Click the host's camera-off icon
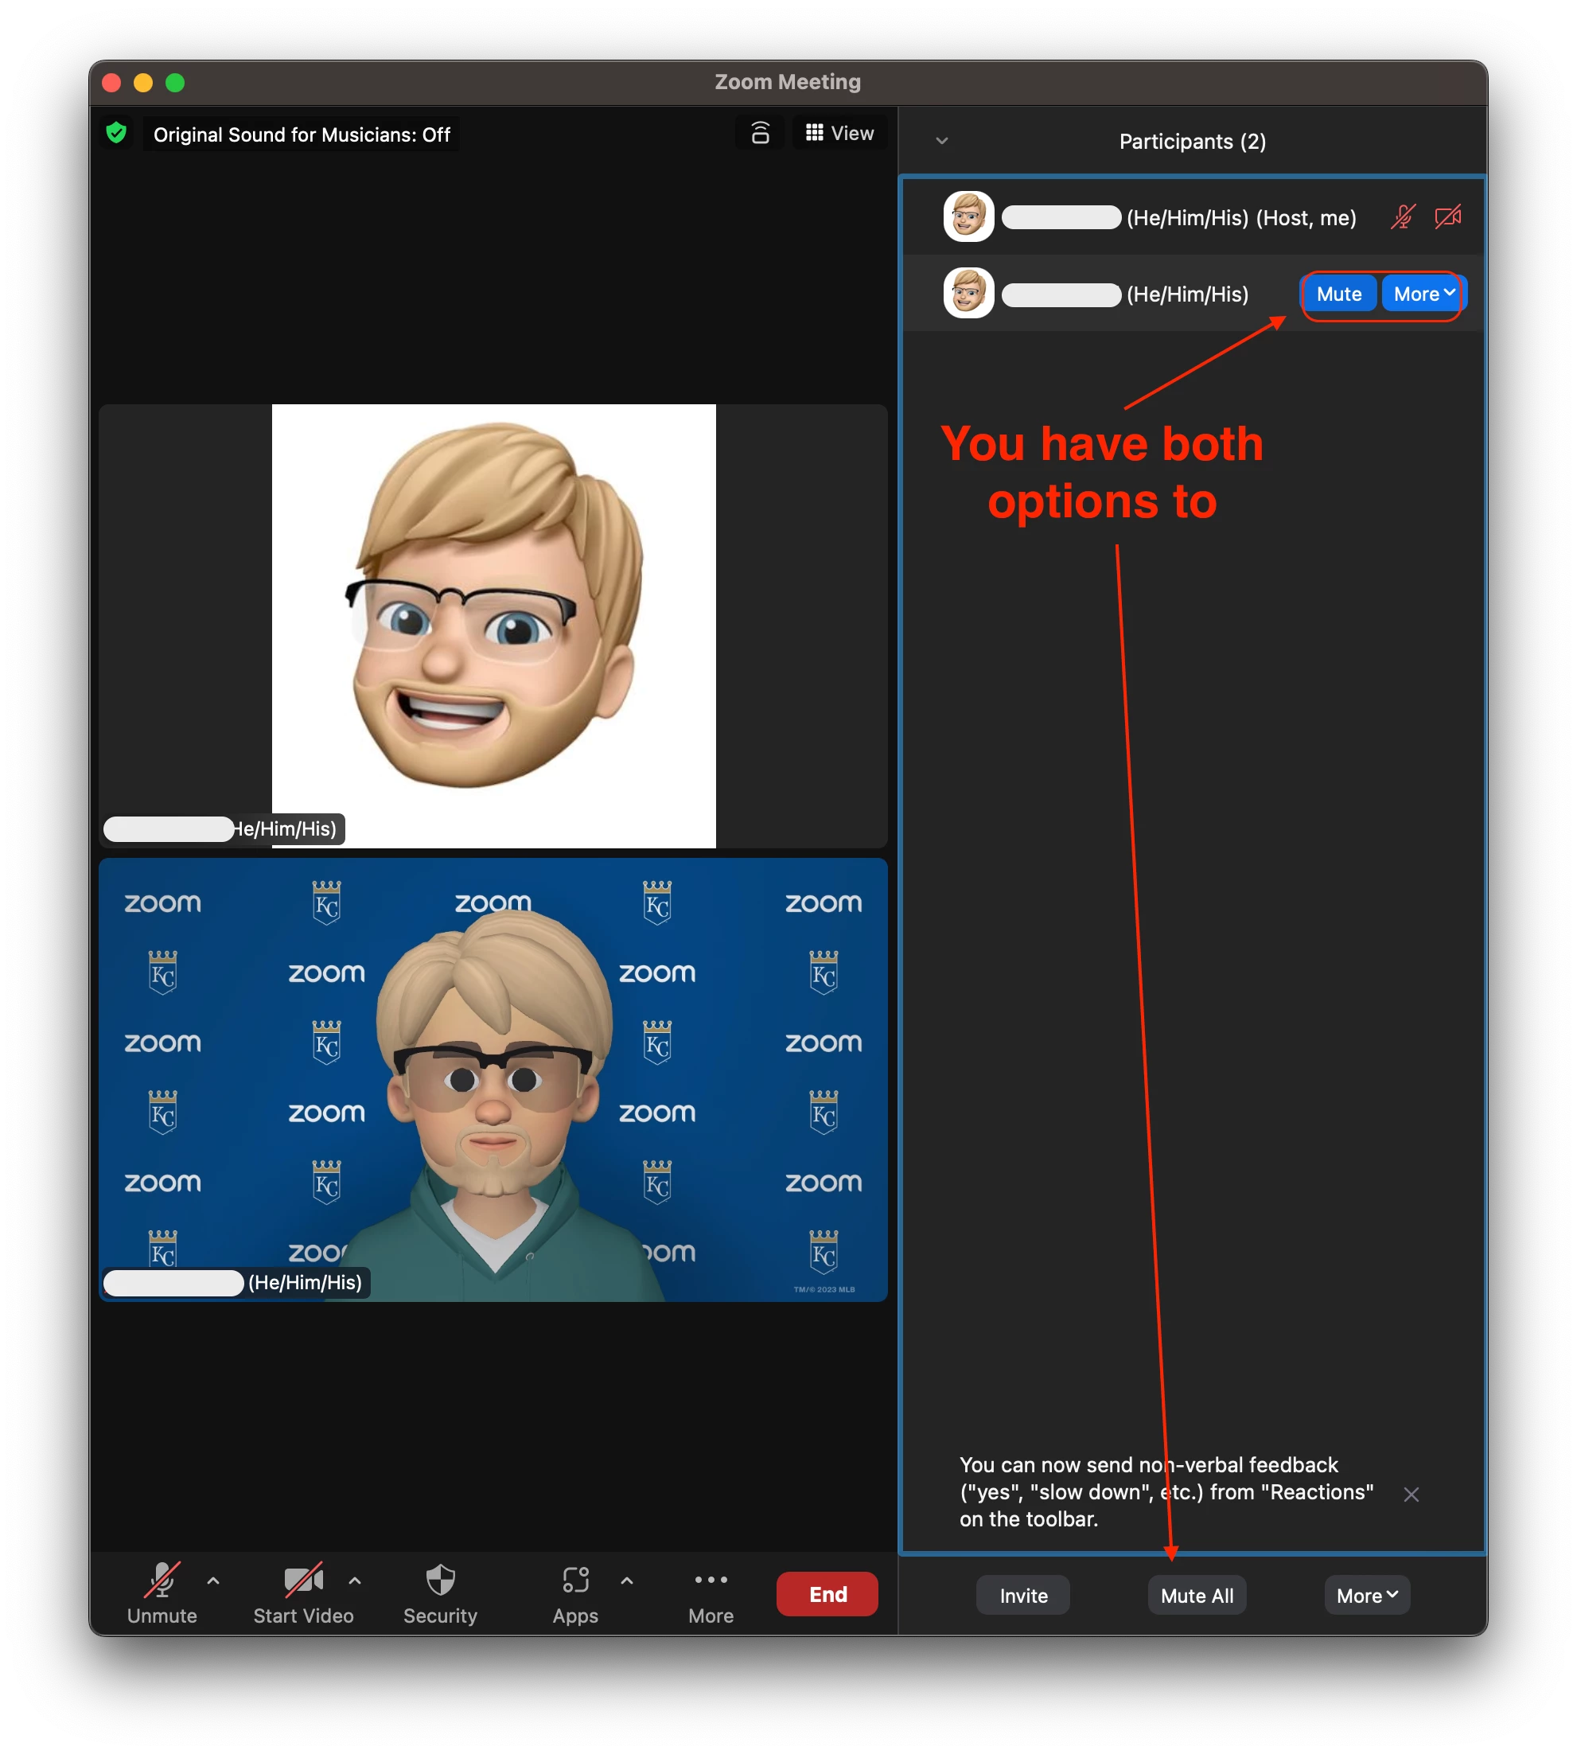The image size is (1577, 1754). (1448, 216)
